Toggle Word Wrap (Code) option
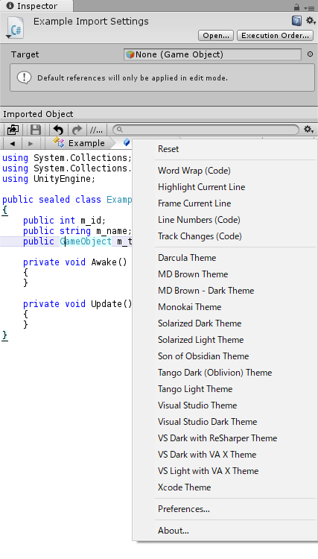Viewport: 318px width, 559px height. point(194,171)
